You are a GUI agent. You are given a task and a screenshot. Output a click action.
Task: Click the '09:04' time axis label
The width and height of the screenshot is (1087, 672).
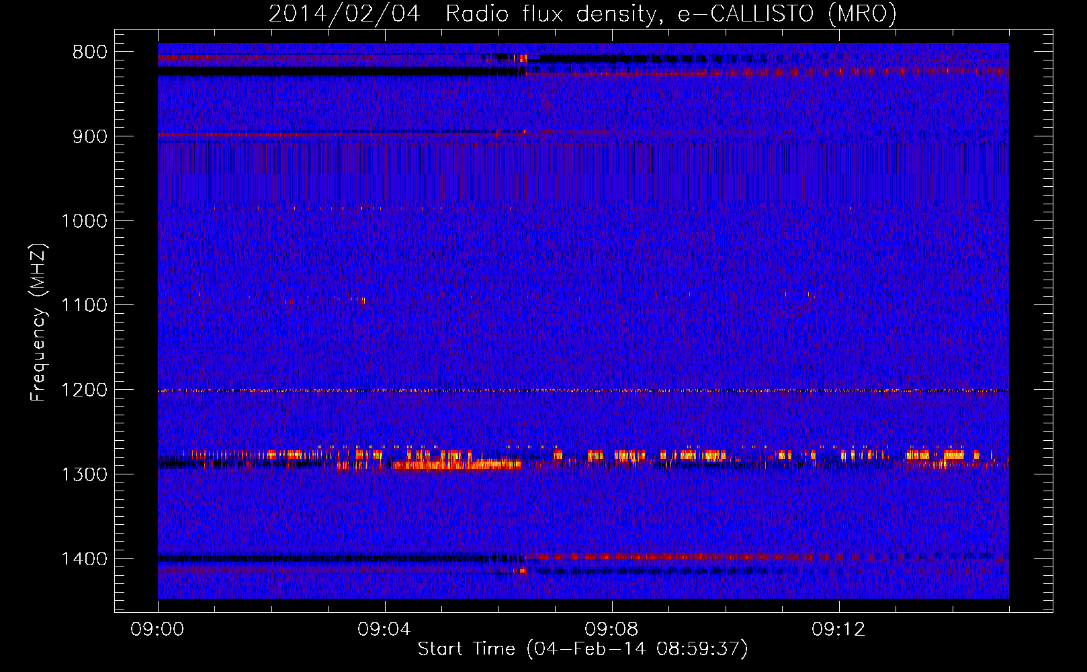point(385,630)
